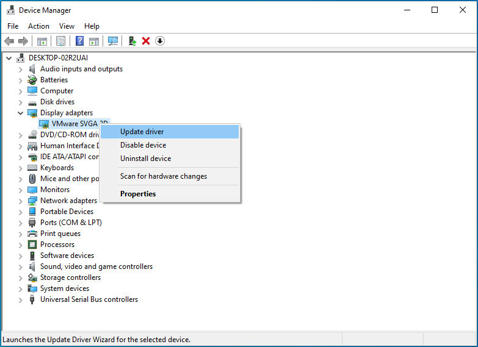The height and width of the screenshot is (347, 478).
Task: Click the Back arrow in toolbar
Action: [x=9, y=41]
